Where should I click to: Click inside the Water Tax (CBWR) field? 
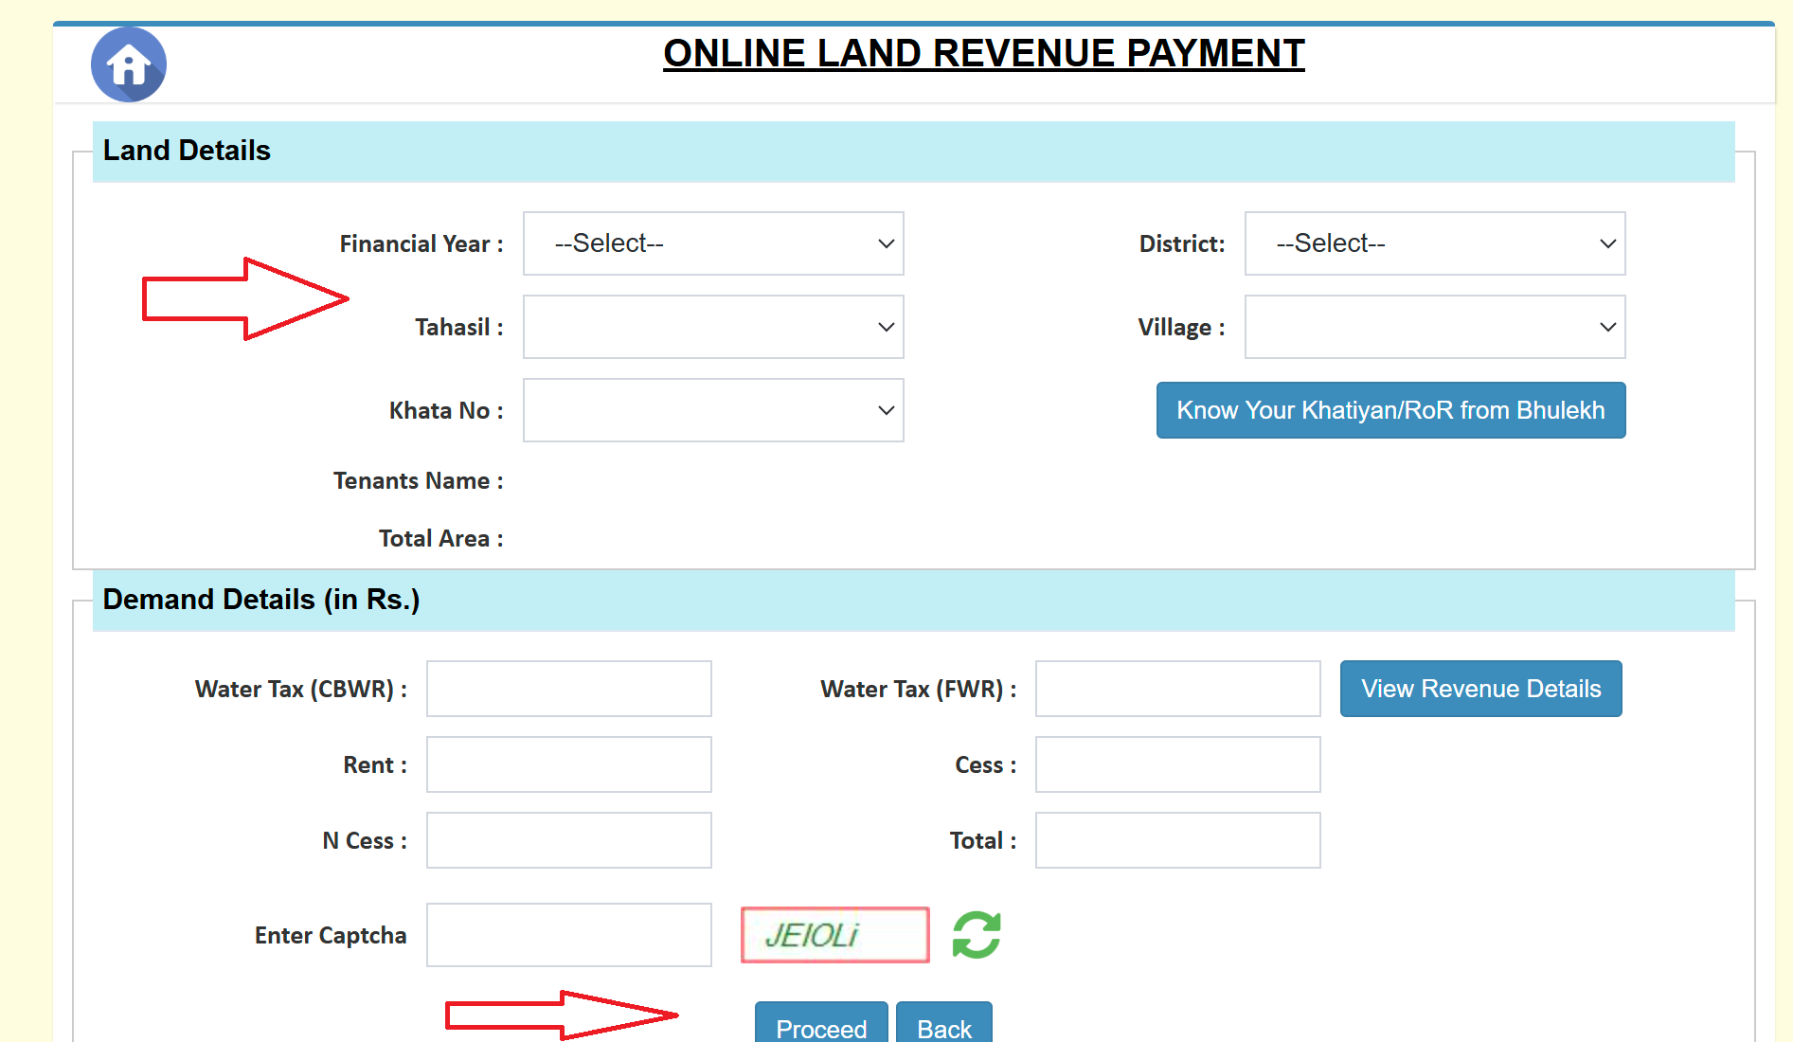pos(567,689)
